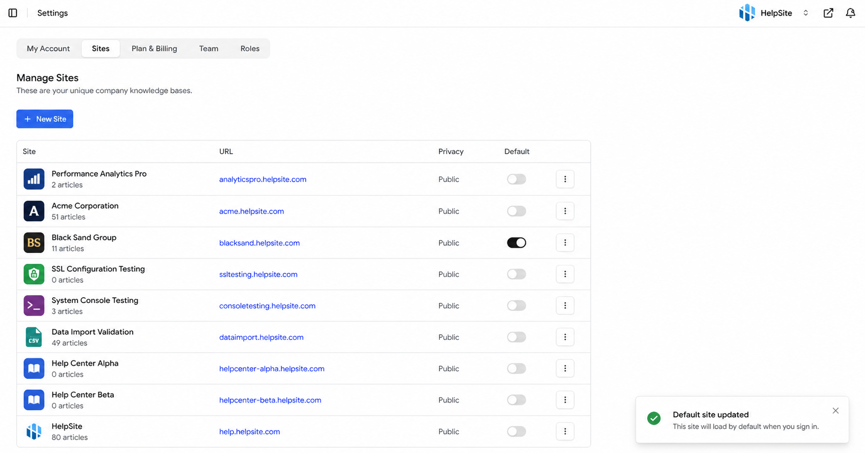Screen dimensions: 865x453
Task: Click Help Center Beta book icon
Action: point(34,400)
